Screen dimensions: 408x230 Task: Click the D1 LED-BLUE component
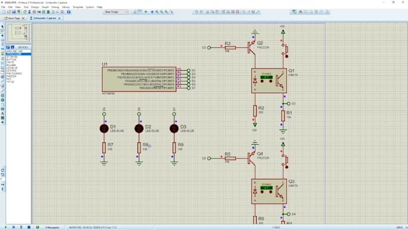[104, 129]
